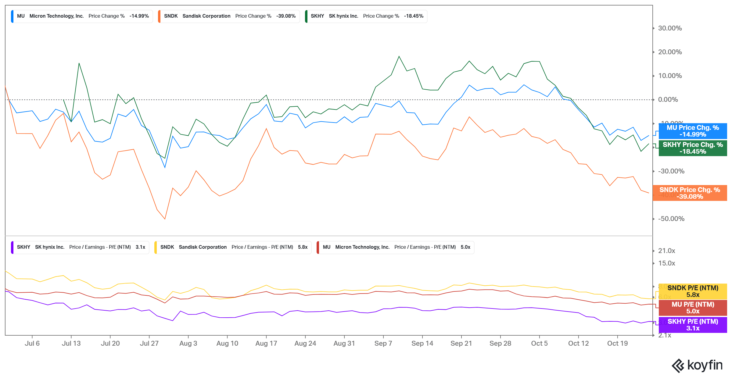Click the SKHY P/E (NTM) 3.1x axis label
The width and height of the screenshot is (732, 378).
coord(693,325)
